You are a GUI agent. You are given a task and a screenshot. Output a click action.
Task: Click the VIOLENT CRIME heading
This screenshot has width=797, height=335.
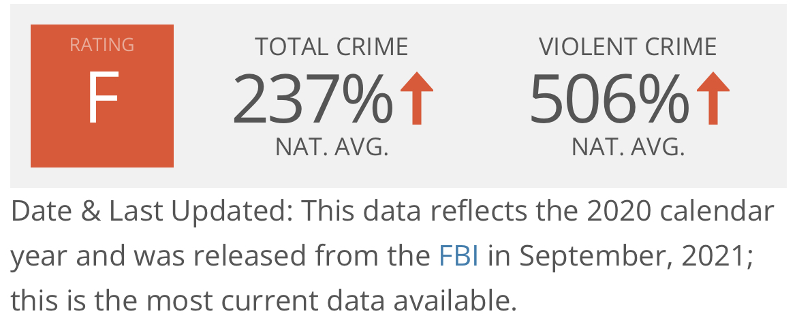[x=628, y=47]
